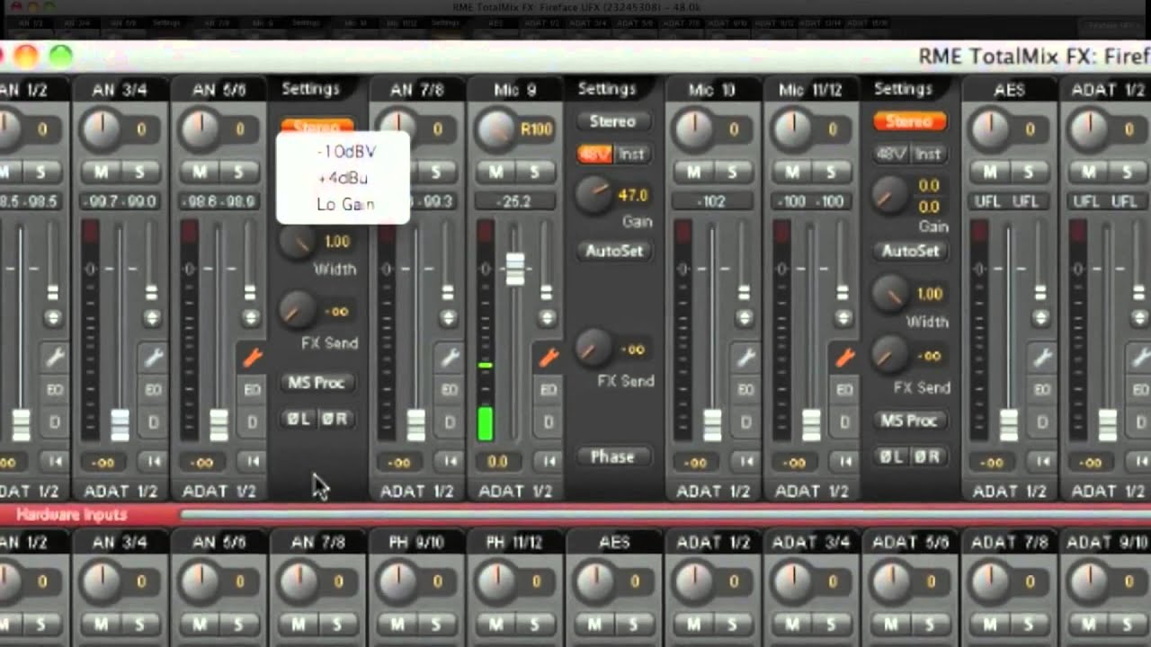This screenshot has height=647, width=1151.
Task: Enable Inst mode in Mic 9 settings
Action: 631,155
